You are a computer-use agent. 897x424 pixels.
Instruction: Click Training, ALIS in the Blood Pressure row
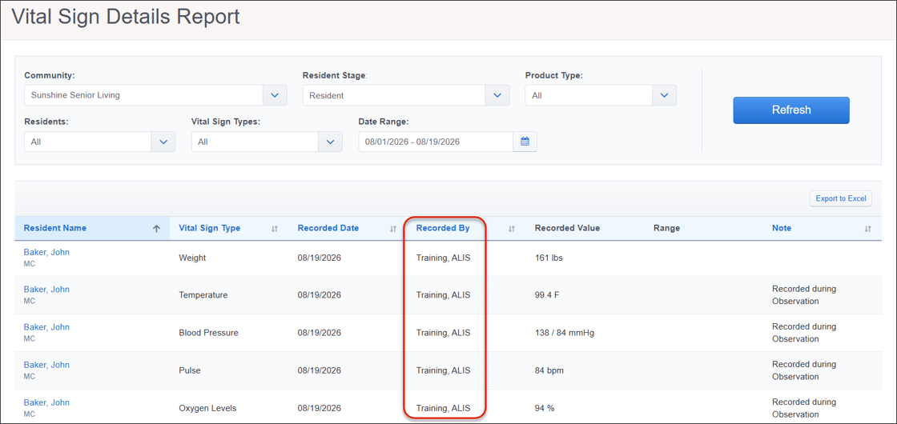[x=444, y=333]
